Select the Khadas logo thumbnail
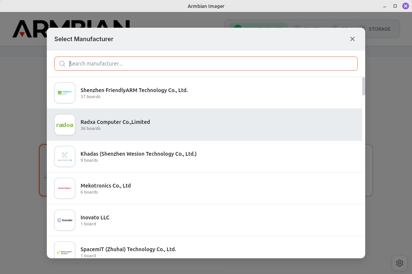This screenshot has width=412, height=274. pyautogui.click(x=65, y=156)
